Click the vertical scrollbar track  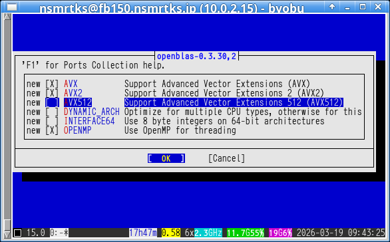pos(7,119)
